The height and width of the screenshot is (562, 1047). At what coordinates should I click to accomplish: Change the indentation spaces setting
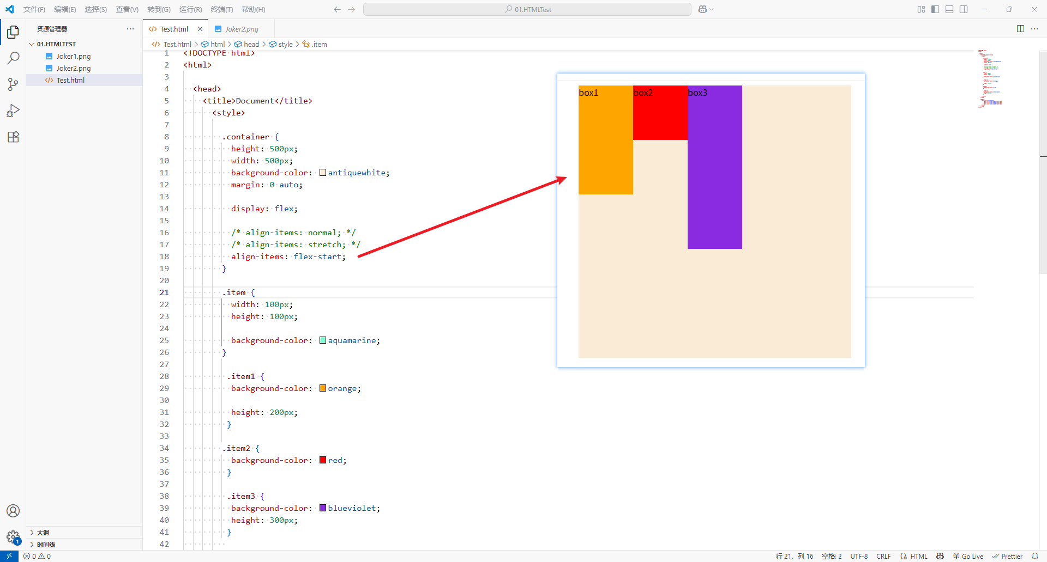click(x=832, y=556)
